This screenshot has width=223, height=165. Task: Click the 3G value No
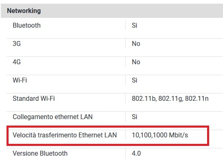pyautogui.click(x=136, y=43)
